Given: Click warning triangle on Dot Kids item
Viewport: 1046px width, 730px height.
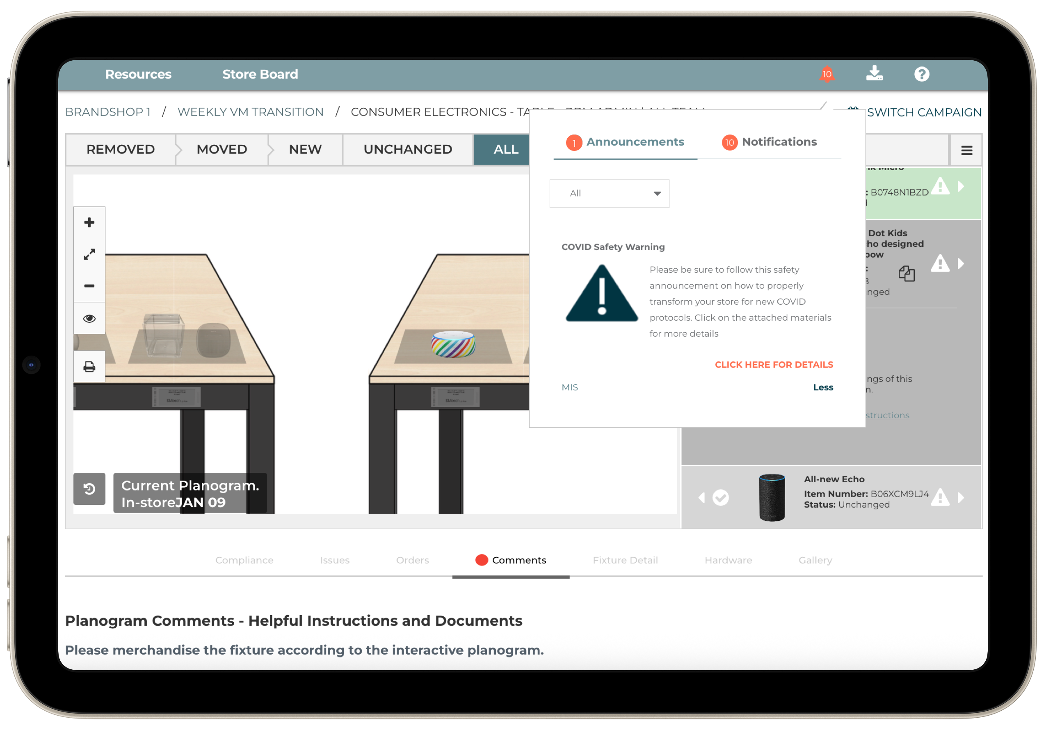Looking at the screenshot, I should (940, 263).
